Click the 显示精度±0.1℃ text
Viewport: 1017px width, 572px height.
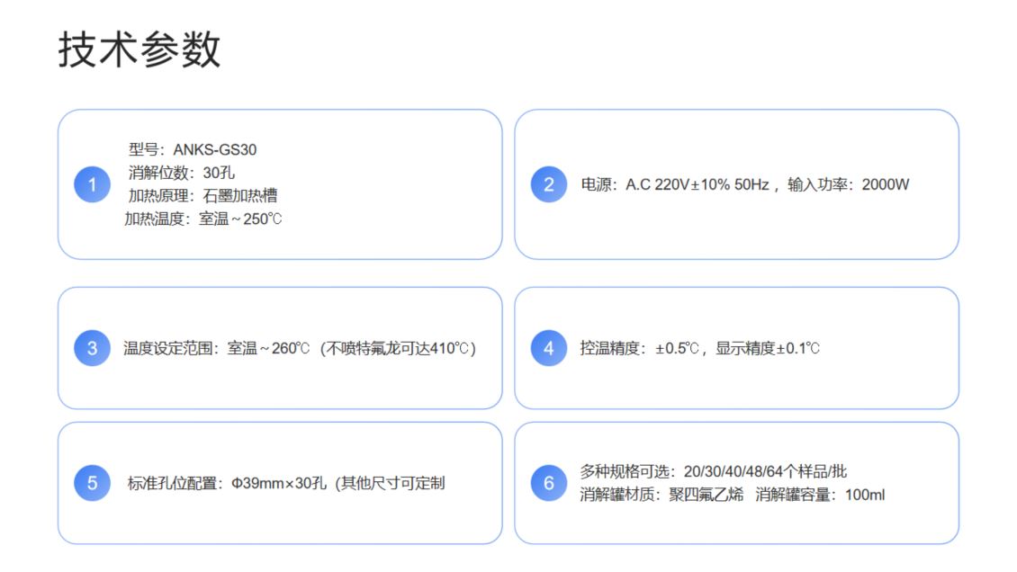coord(768,348)
